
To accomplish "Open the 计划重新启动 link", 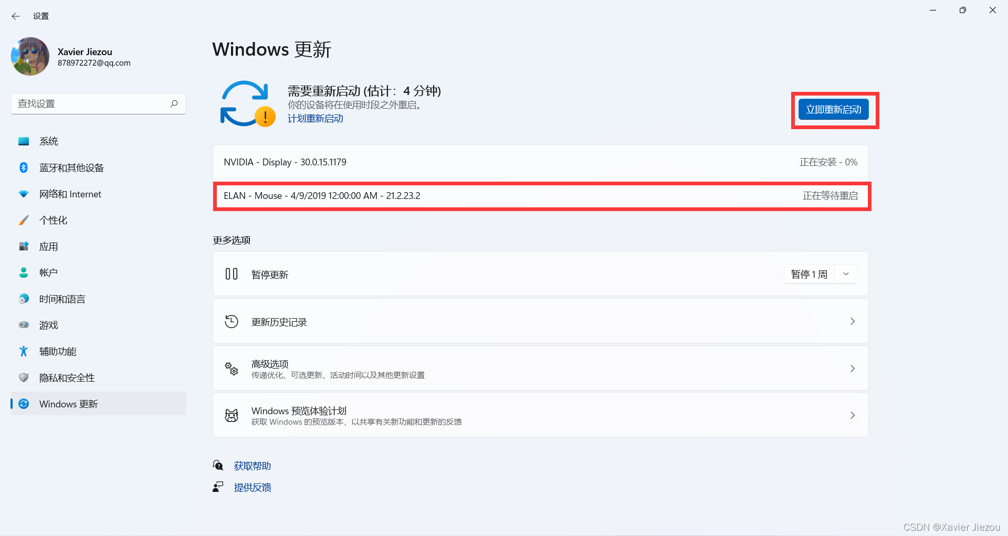I will coord(316,119).
